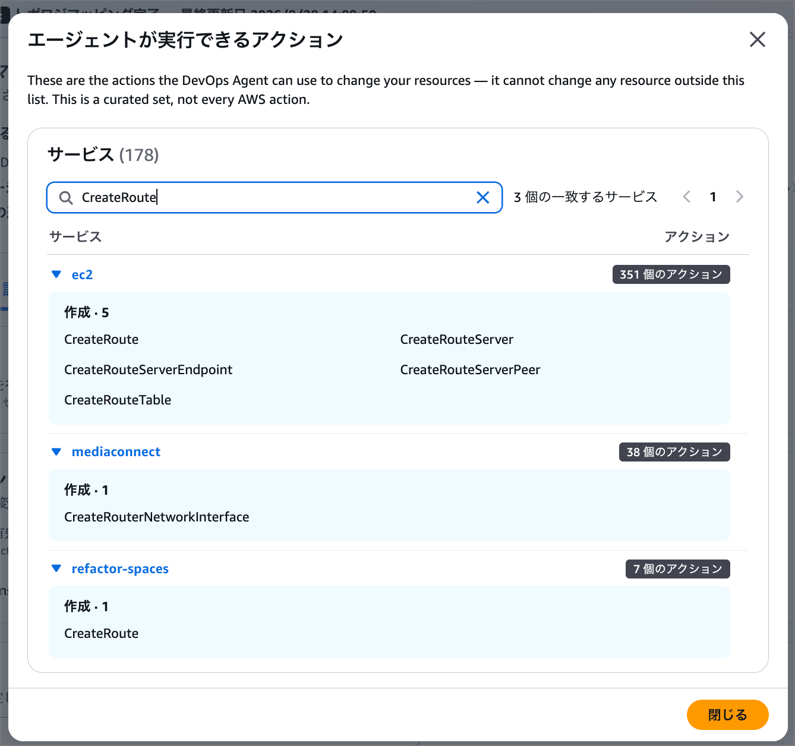Click the 作成 · 5 group heading

pos(86,312)
